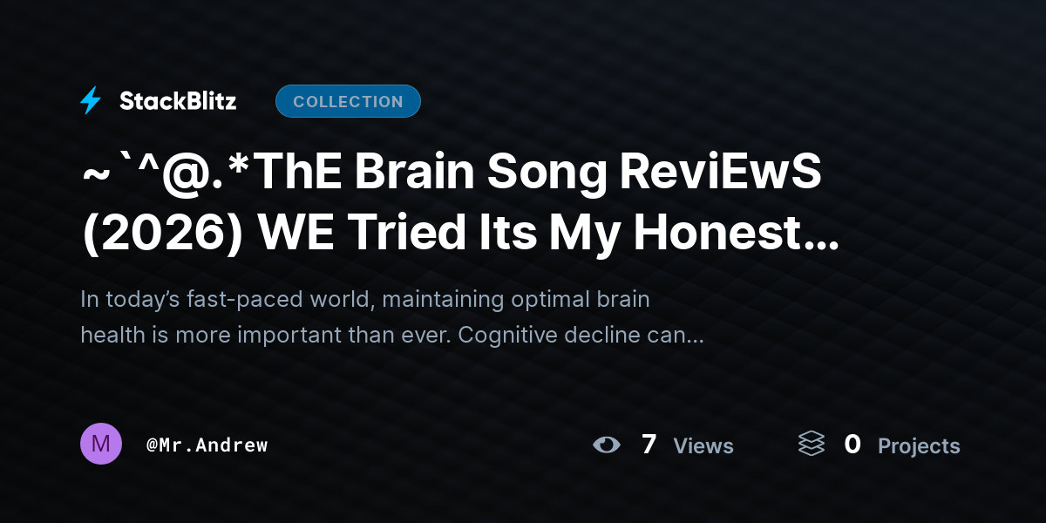Viewport: 1046px width, 523px height.
Task: Click the number 0 projects count
Action: [x=852, y=445]
